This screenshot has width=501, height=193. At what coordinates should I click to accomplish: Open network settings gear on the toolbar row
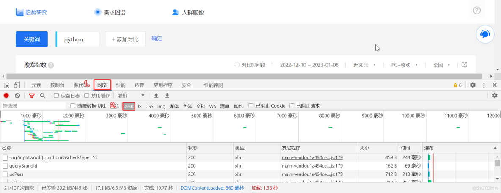click(x=495, y=96)
